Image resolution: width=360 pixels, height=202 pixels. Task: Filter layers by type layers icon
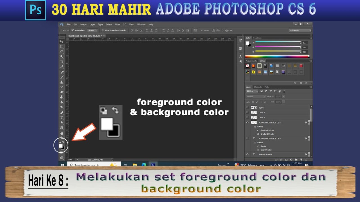click(x=271, y=91)
